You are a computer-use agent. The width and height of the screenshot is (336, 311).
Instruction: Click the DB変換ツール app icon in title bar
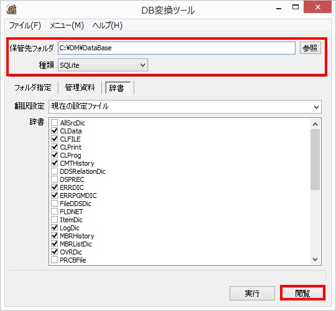point(11,9)
